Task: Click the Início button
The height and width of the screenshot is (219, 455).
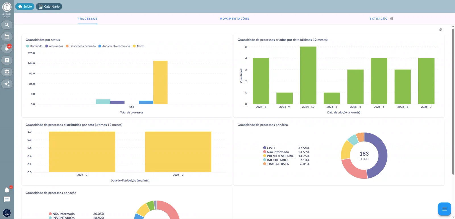Action: (25, 7)
